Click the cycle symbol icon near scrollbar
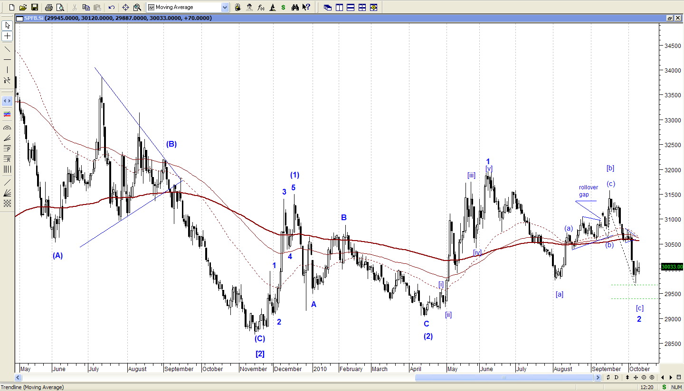The image size is (684, 391). point(608,378)
